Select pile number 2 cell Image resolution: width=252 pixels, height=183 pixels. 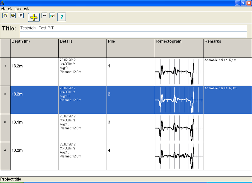coord(131,100)
